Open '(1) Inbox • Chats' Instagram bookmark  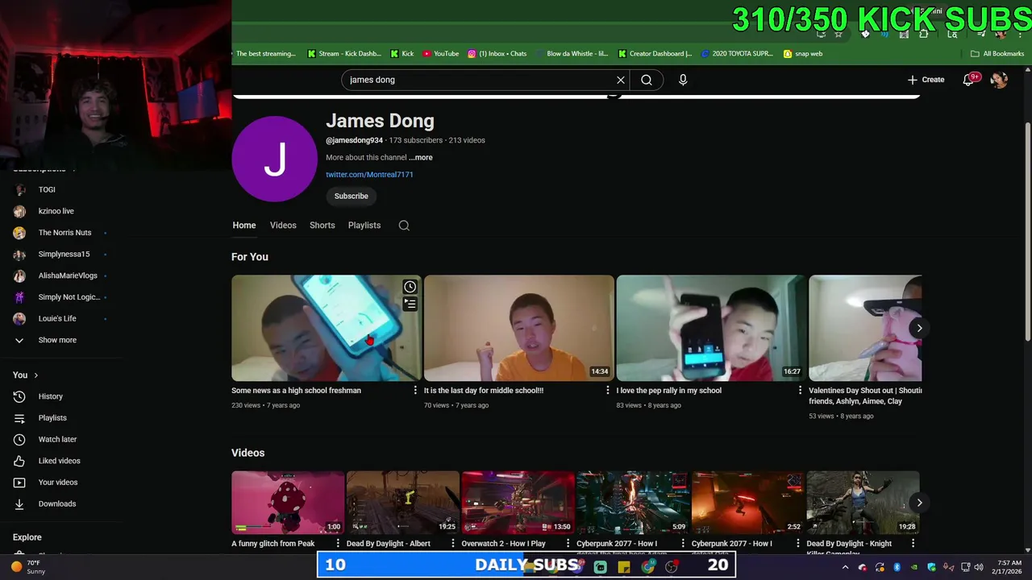click(497, 54)
